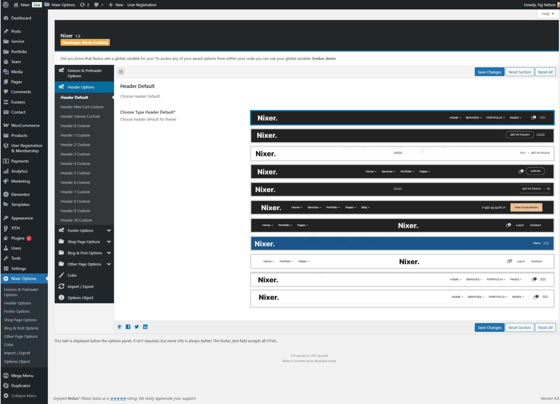Open the comments bubble in admin bar
Image resolution: width=560 pixels, height=404 pixels.
click(99, 5)
